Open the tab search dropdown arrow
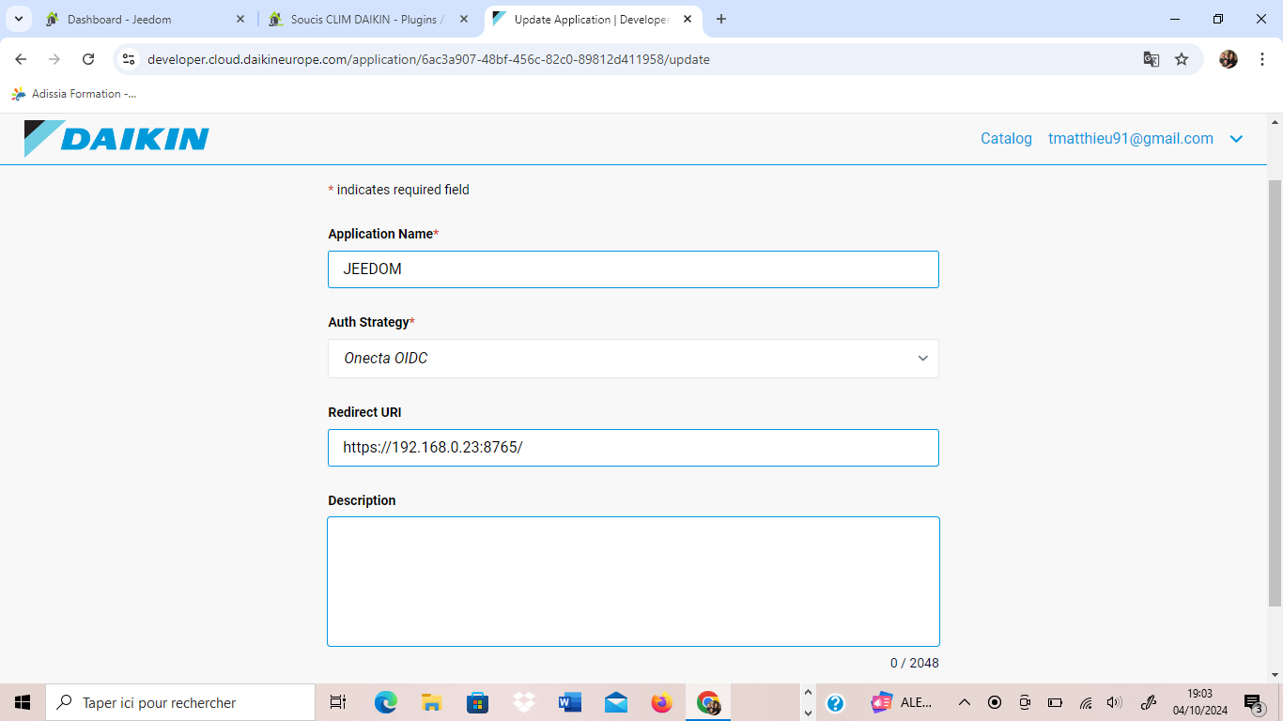Screen dimensions: 1283x721 (18, 19)
